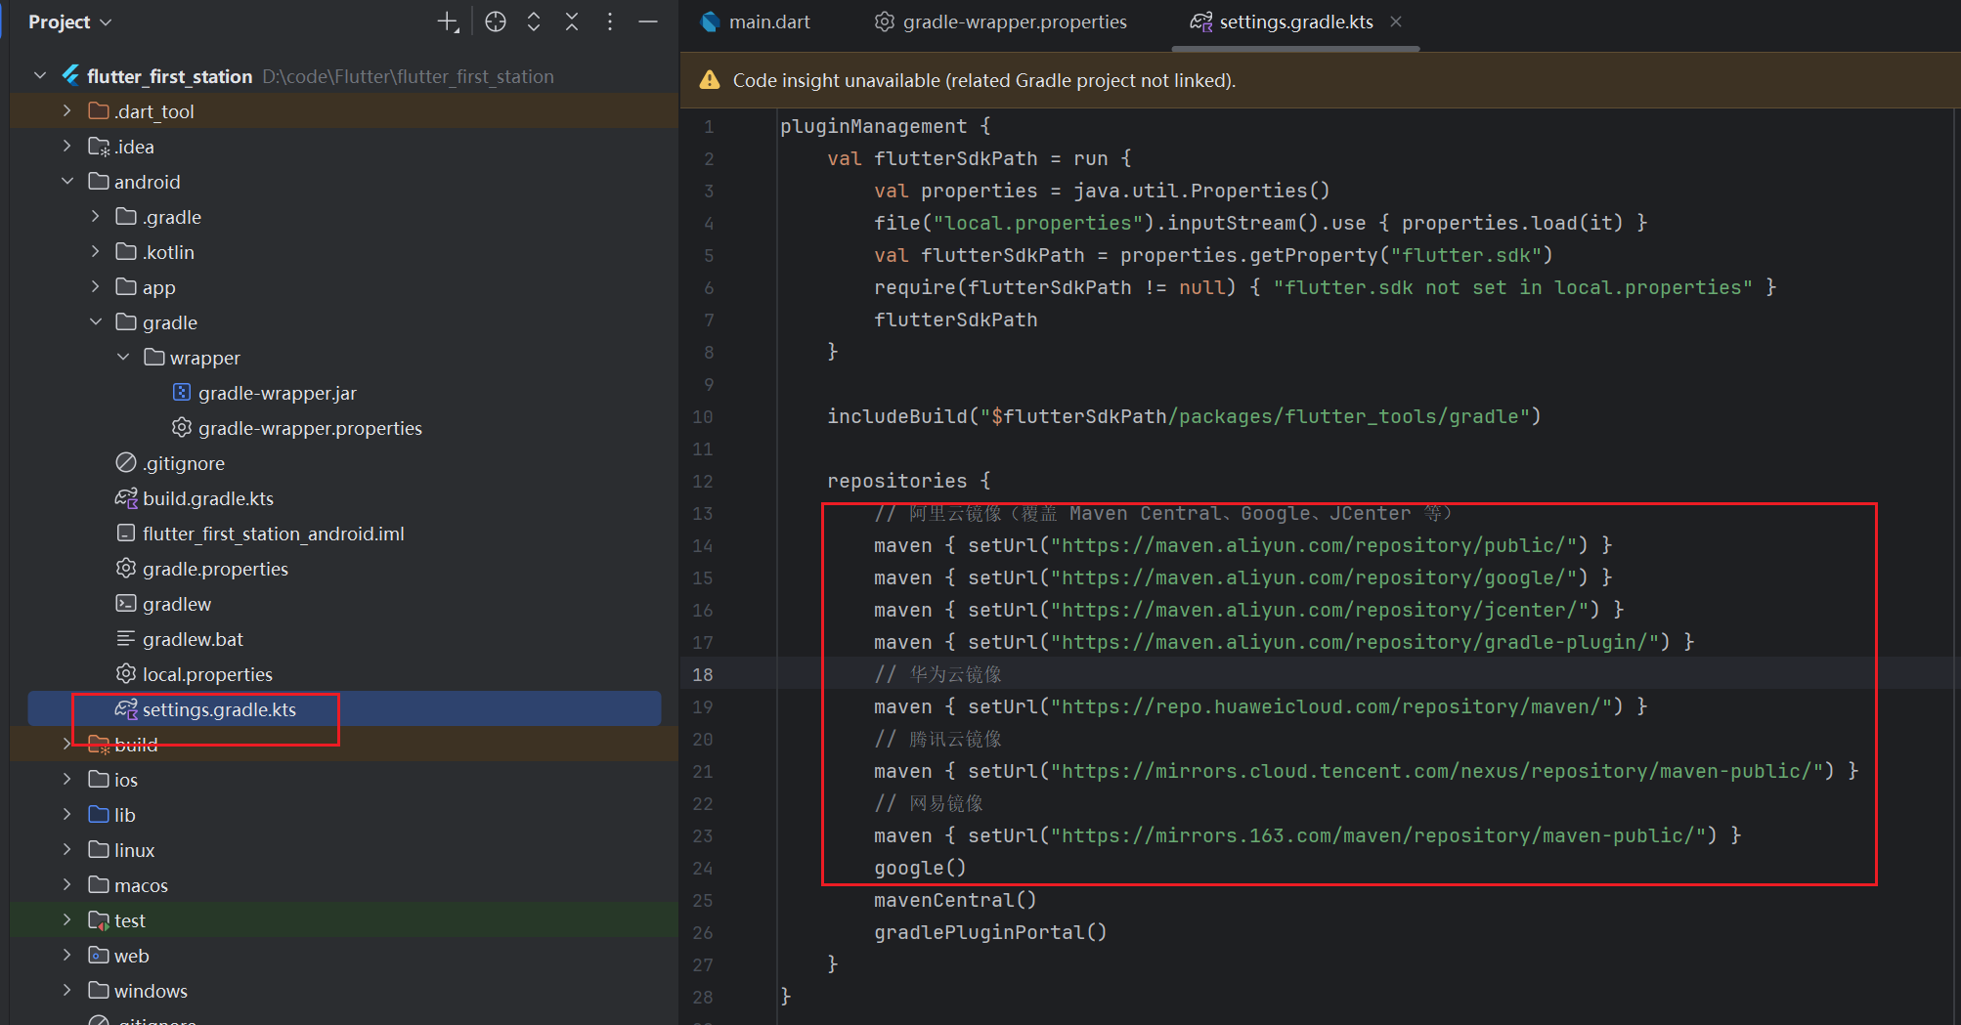
Task: Click line number 1 in the gutter
Action: point(709,126)
